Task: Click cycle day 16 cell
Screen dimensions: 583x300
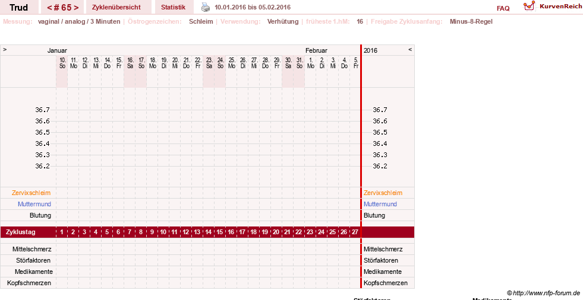Action: tap(231, 232)
